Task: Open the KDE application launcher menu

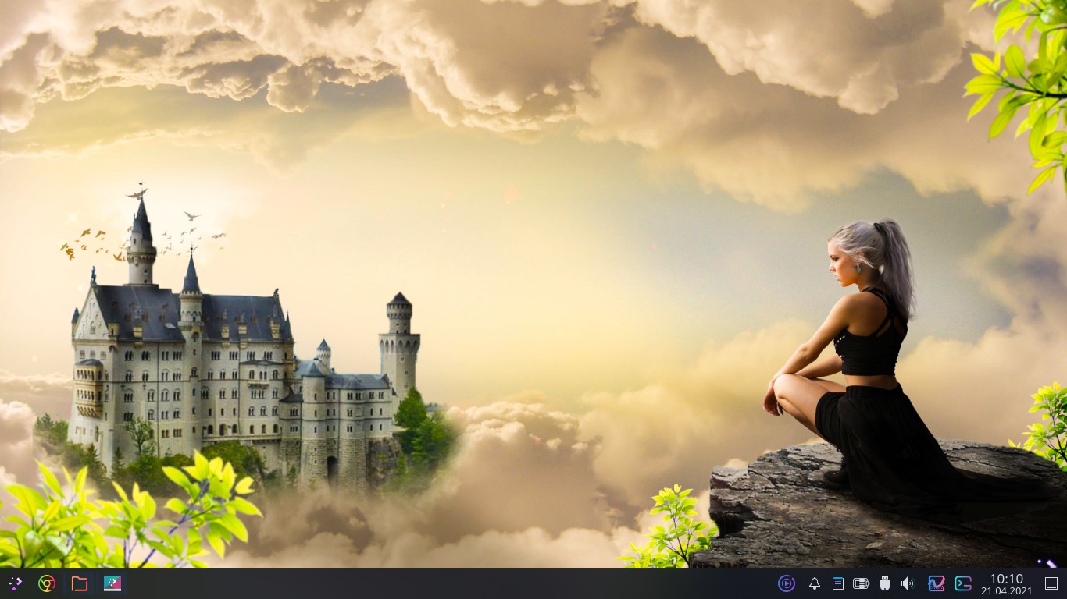Action: pos(15,583)
